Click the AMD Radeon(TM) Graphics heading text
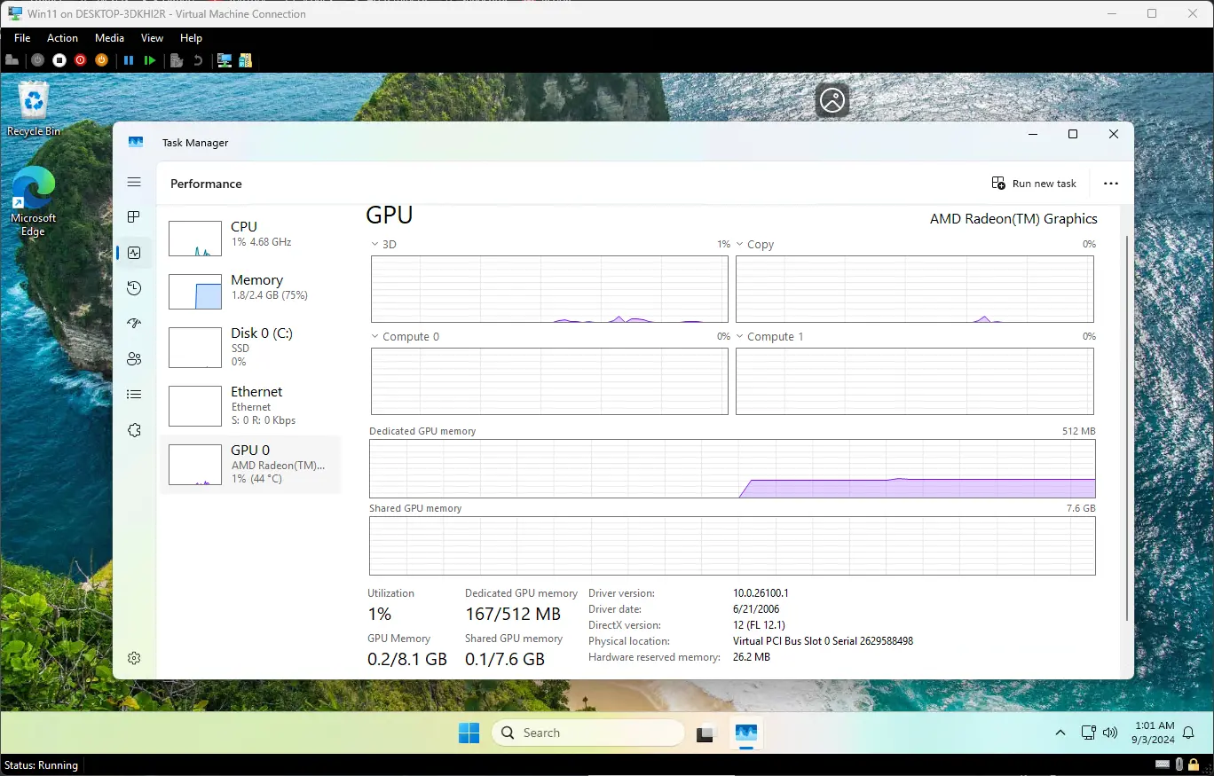Screen dimensions: 1214x776 click(1013, 219)
